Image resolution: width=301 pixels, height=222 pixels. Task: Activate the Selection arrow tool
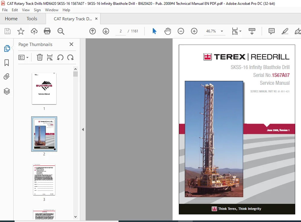(154, 31)
